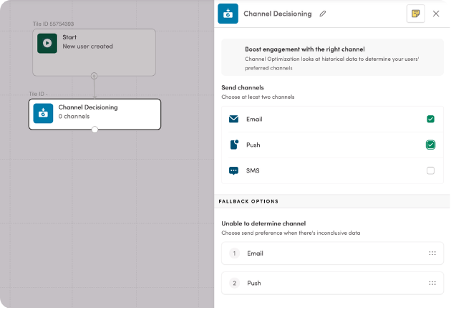Click the drag handle on the Email fallback row
The image size is (451, 310).
[432, 253]
